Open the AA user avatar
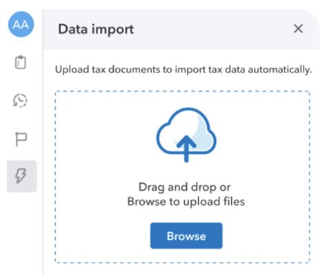 point(21,24)
